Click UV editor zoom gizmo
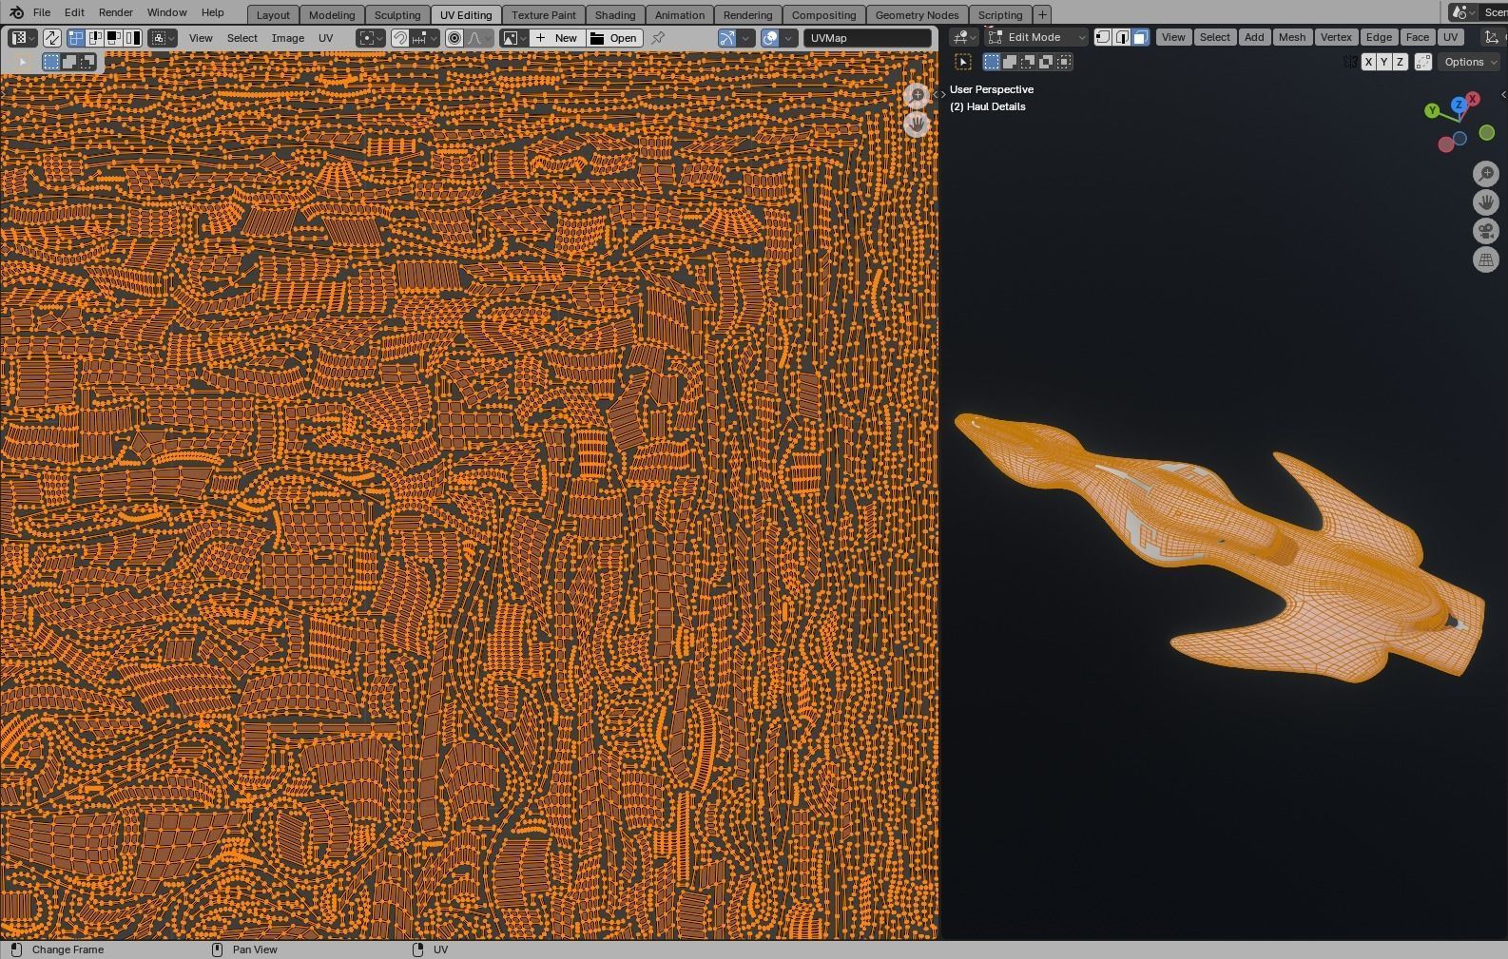Screen dimensions: 1508x959 (917, 95)
